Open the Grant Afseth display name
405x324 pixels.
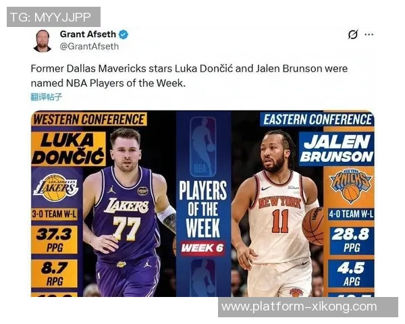click(88, 34)
